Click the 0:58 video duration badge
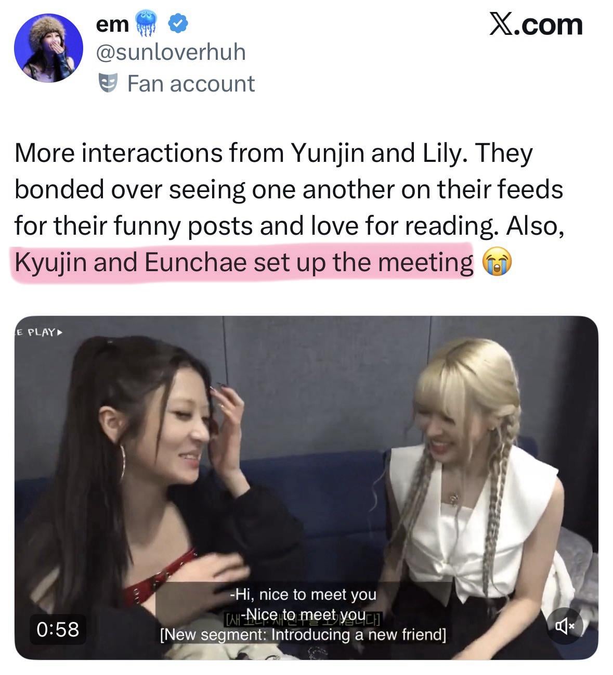Image resolution: width=613 pixels, height=675 pixels. (58, 629)
